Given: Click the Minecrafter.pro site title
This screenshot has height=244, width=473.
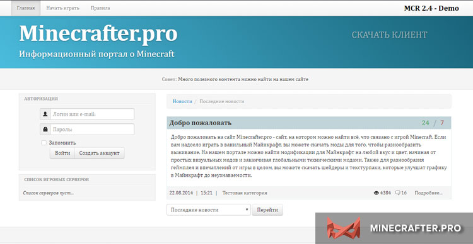Looking at the screenshot, I should 98,34.
